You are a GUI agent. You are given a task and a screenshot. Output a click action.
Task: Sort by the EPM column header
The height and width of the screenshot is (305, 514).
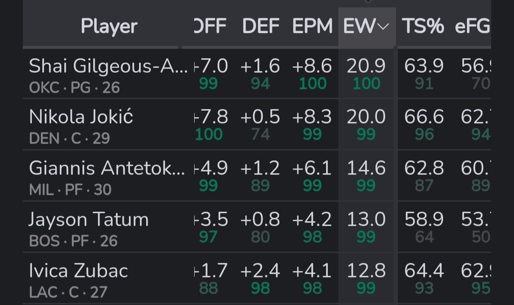pyautogui.click(x=312, y=27)
